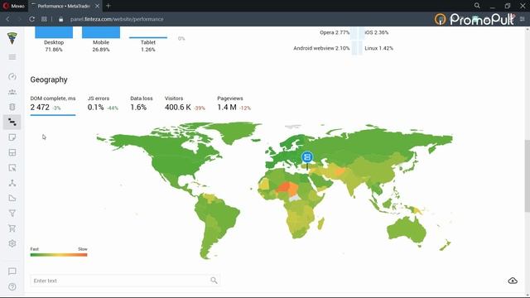
Task: Click the iOS 2.36% entry
Action: point(376,32)
